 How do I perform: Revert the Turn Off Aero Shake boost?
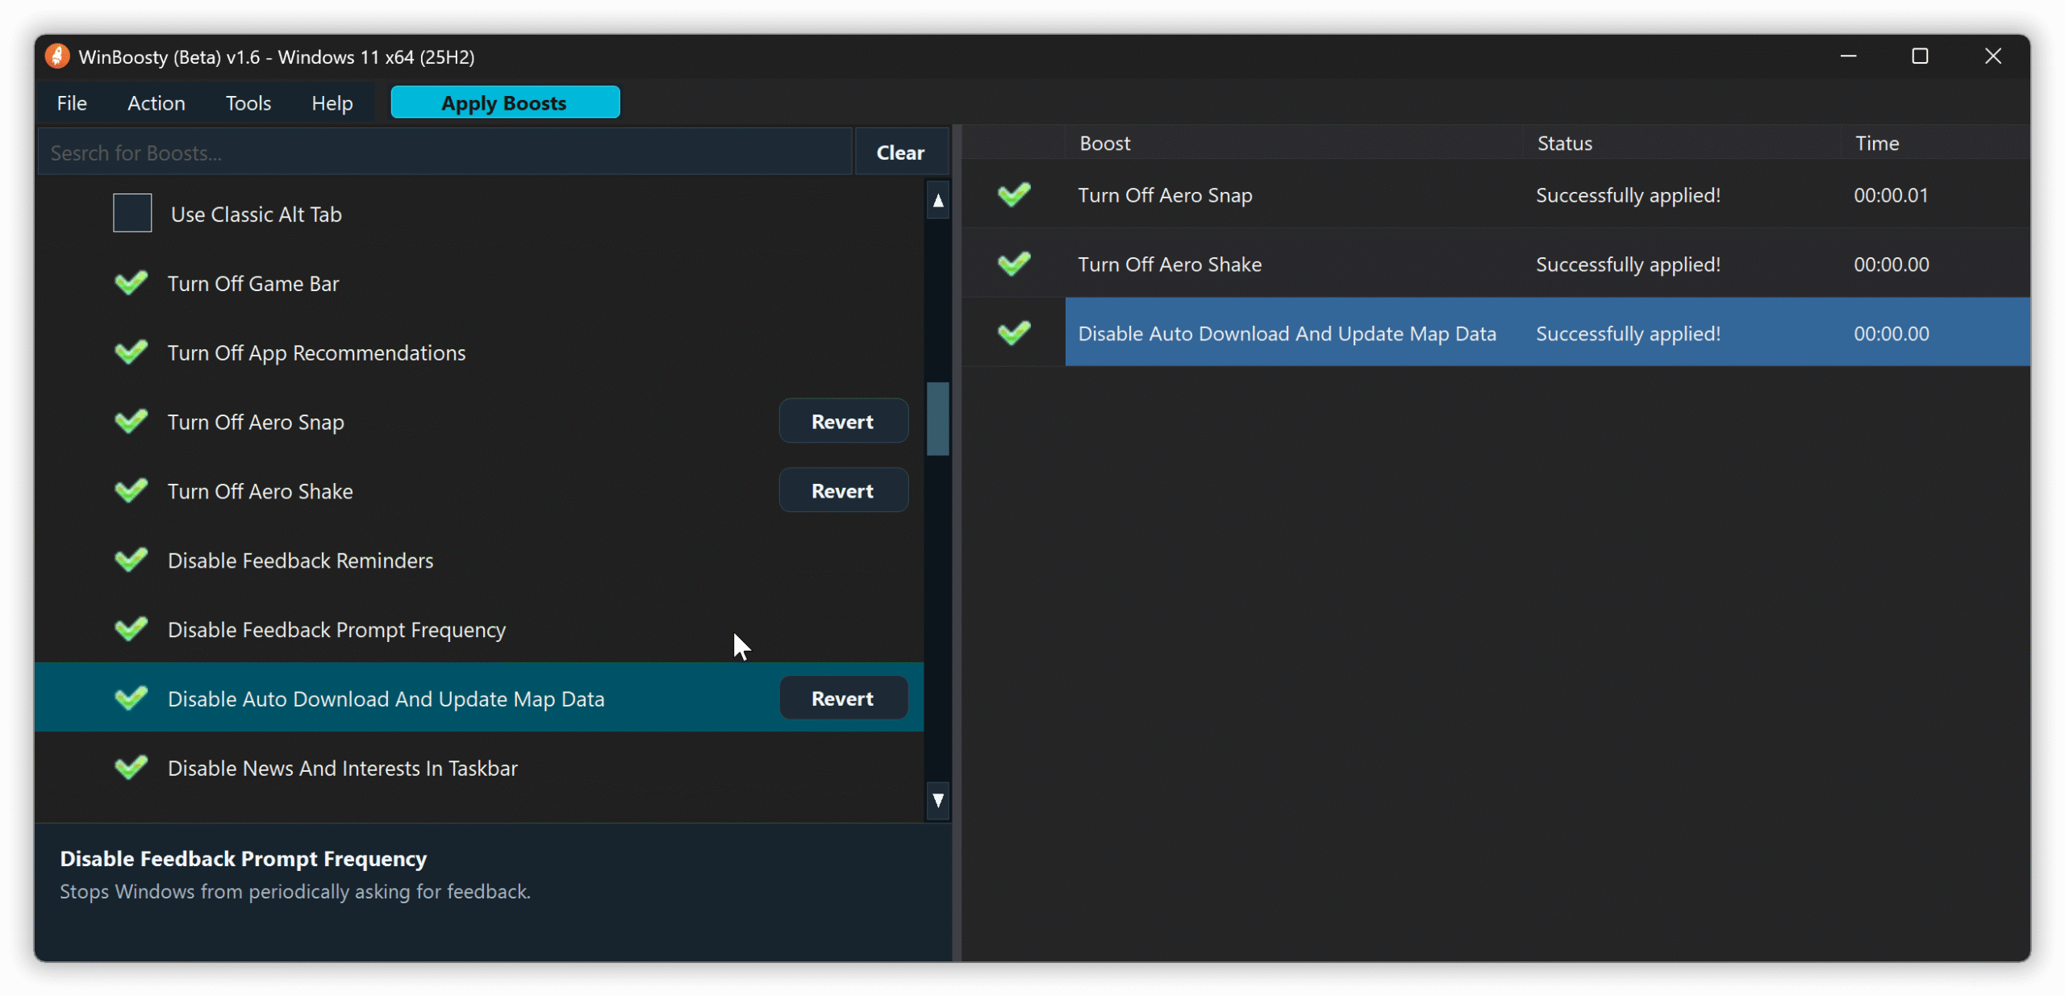843,490
